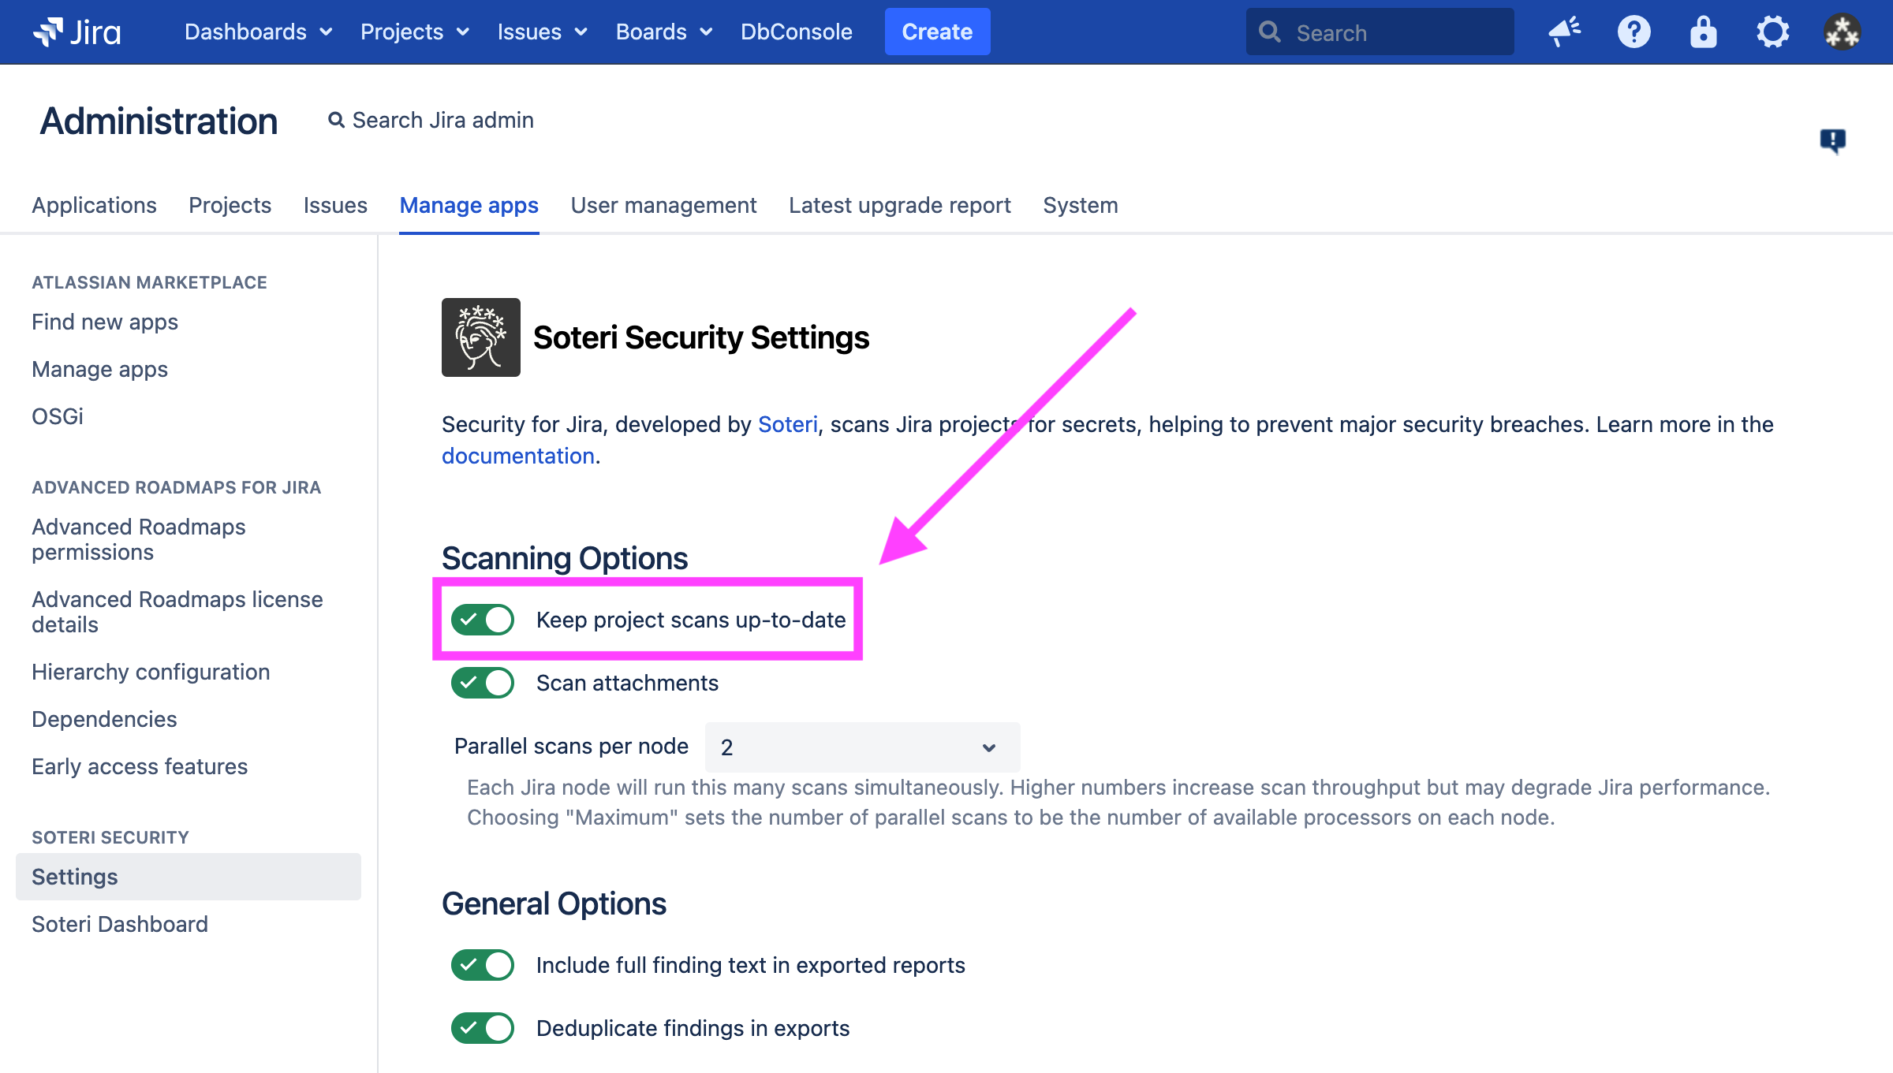Click the lock/security icon in navbar
The height and width of the screenshot is (1073, 1893).
tap(1702, 32)
